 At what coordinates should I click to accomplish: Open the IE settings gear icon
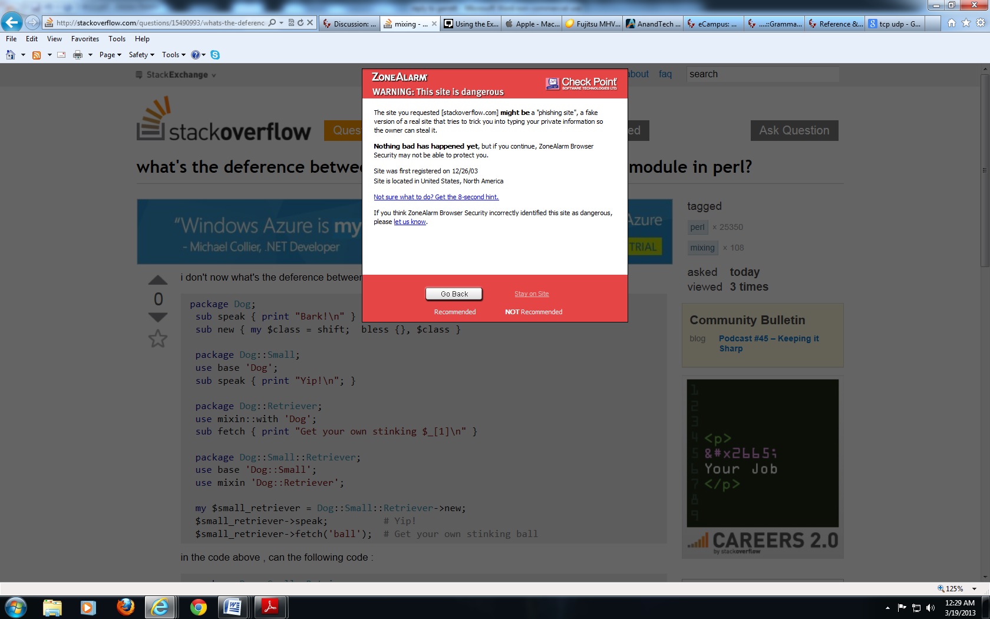(981, 23)
